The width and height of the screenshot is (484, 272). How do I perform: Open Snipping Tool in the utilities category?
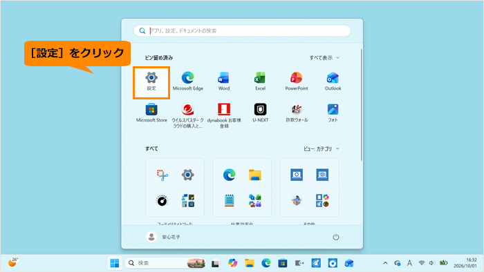click(162, 175)
